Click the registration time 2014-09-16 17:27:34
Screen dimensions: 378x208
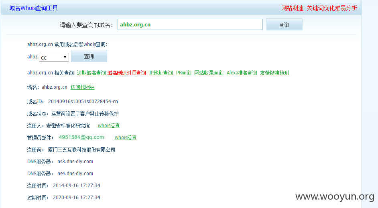pyautogui.click(x=77, y=186)
